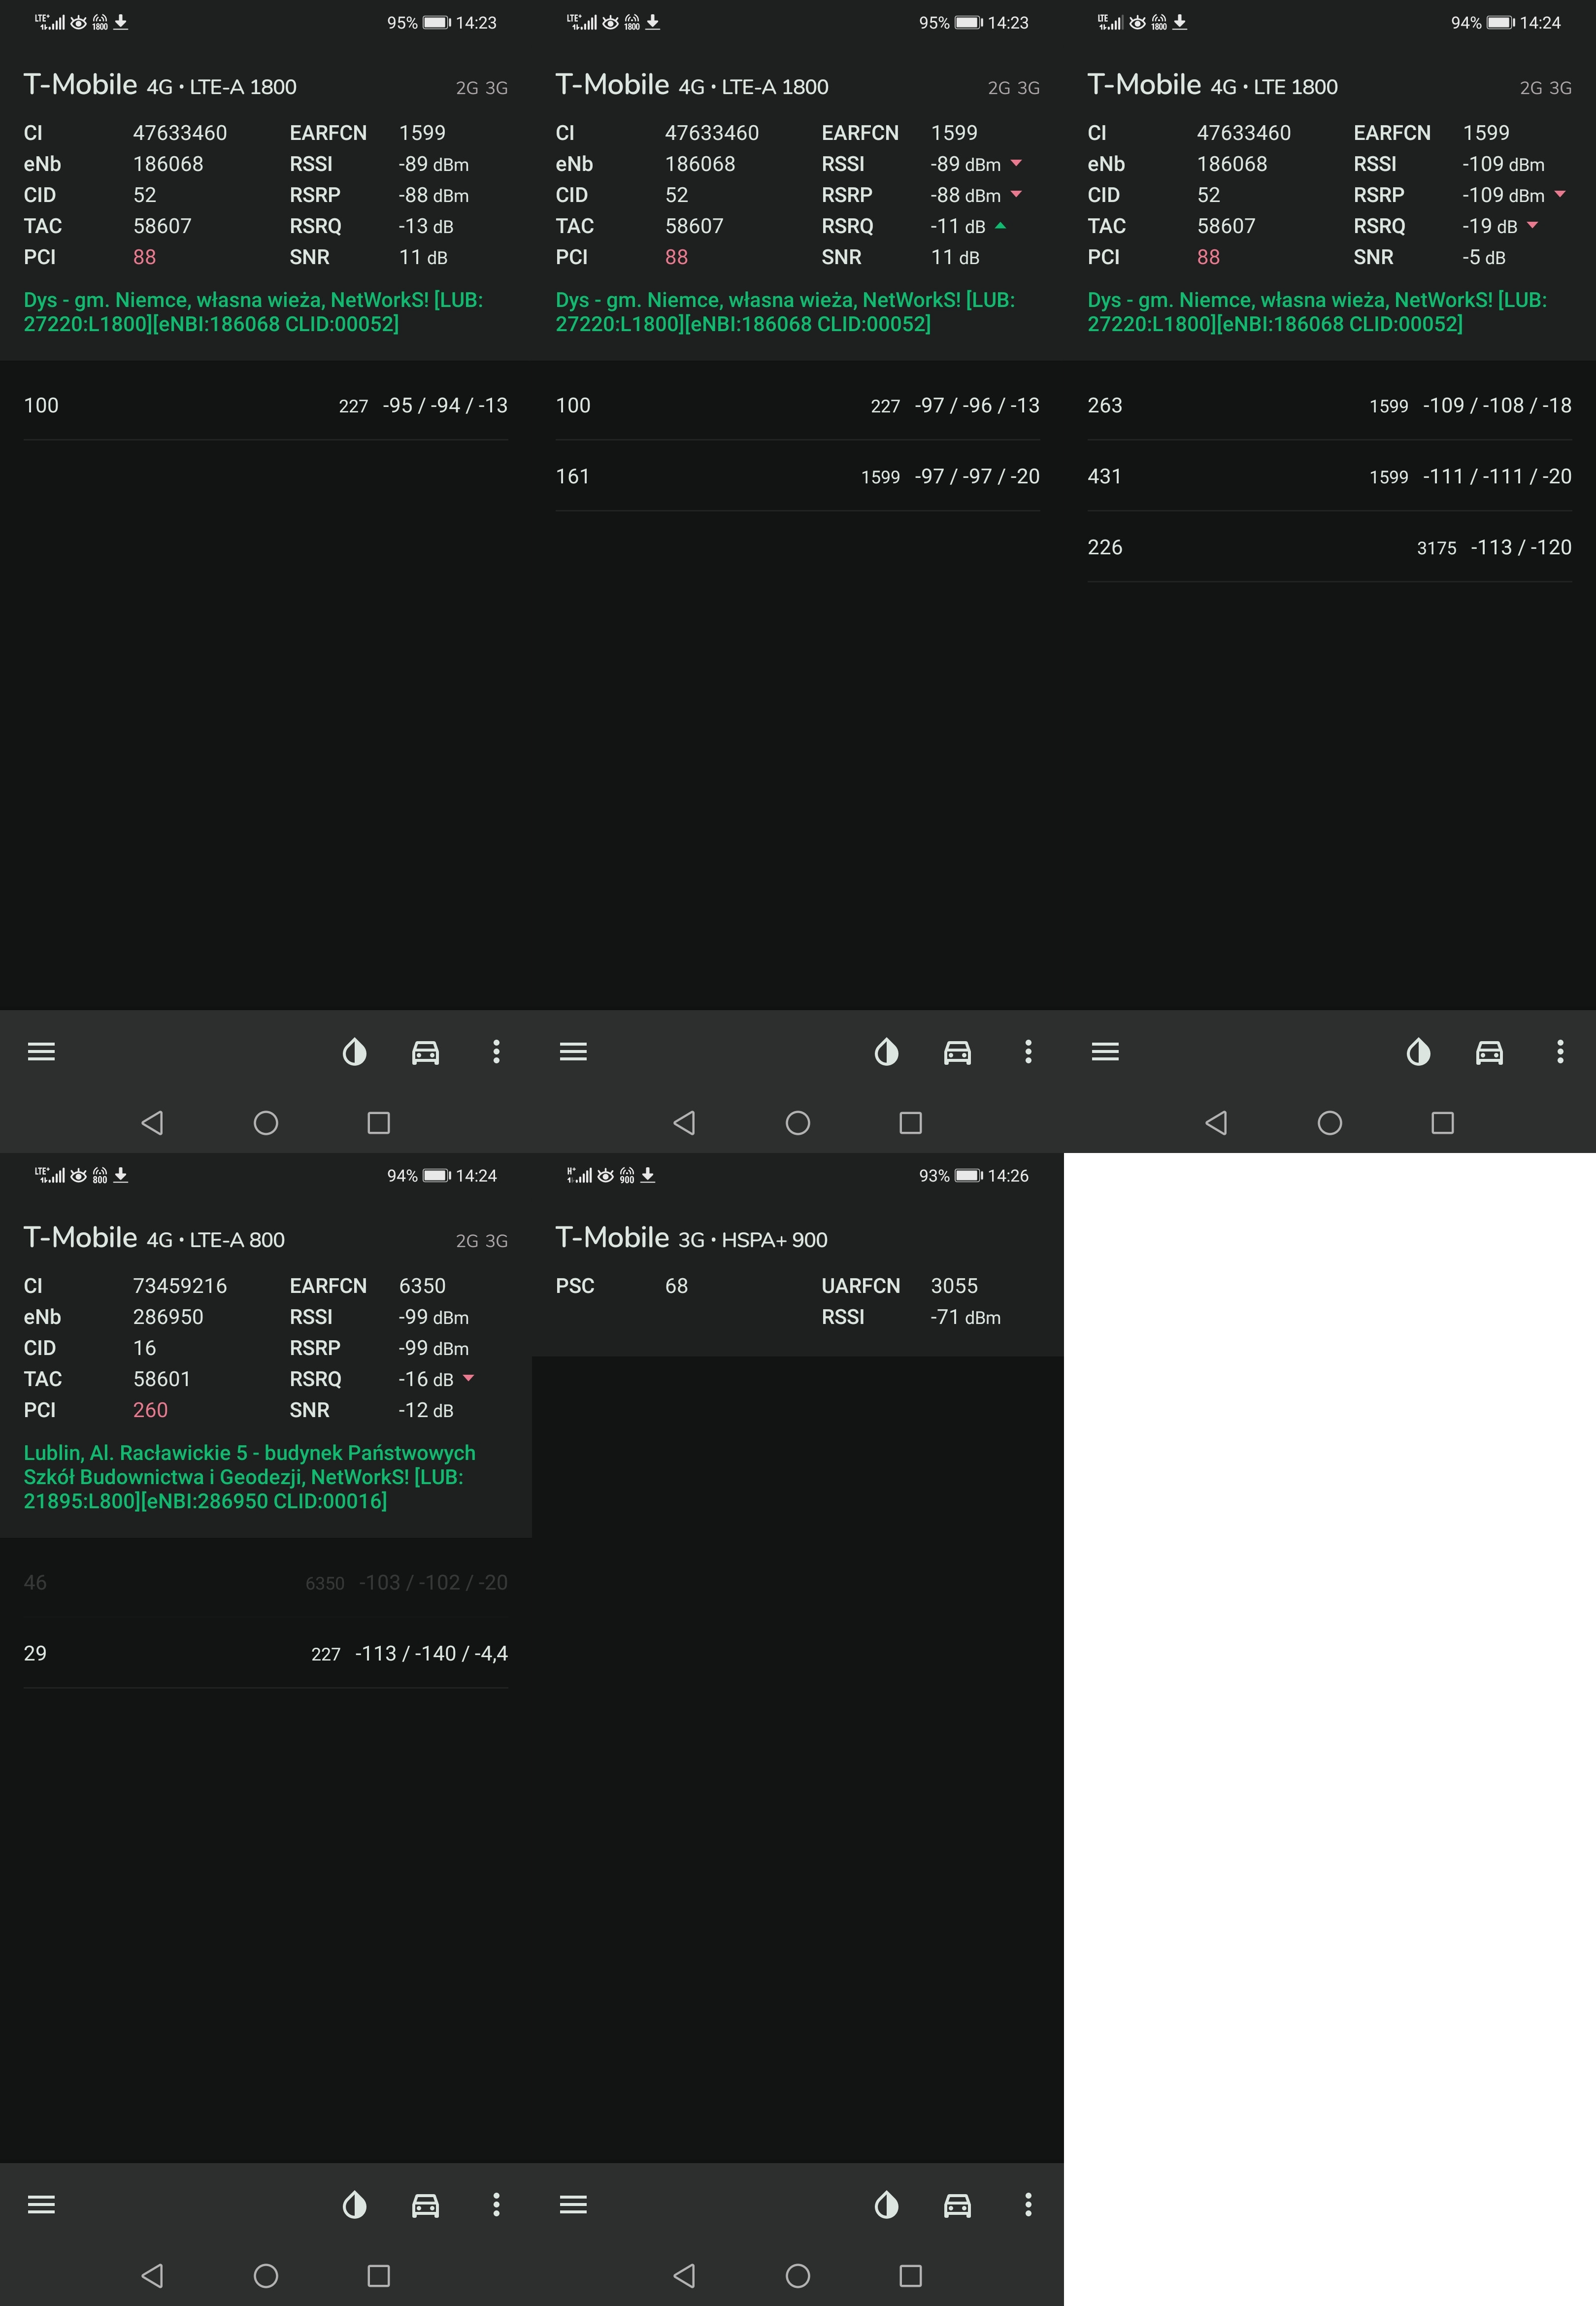This screenshot has width=1596, height=2306.
Task: Toggle theme droplet icon on screen showing RSRQ -11 dB
Action: click(886, 1051)
